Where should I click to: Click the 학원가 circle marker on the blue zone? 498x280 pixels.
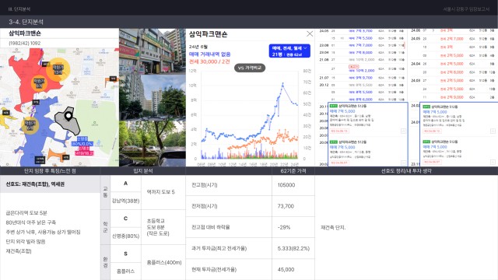(x=30, y=125)
